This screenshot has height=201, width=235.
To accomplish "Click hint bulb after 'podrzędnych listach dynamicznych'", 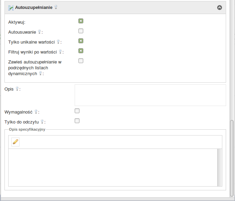I will tap(40, 73).
